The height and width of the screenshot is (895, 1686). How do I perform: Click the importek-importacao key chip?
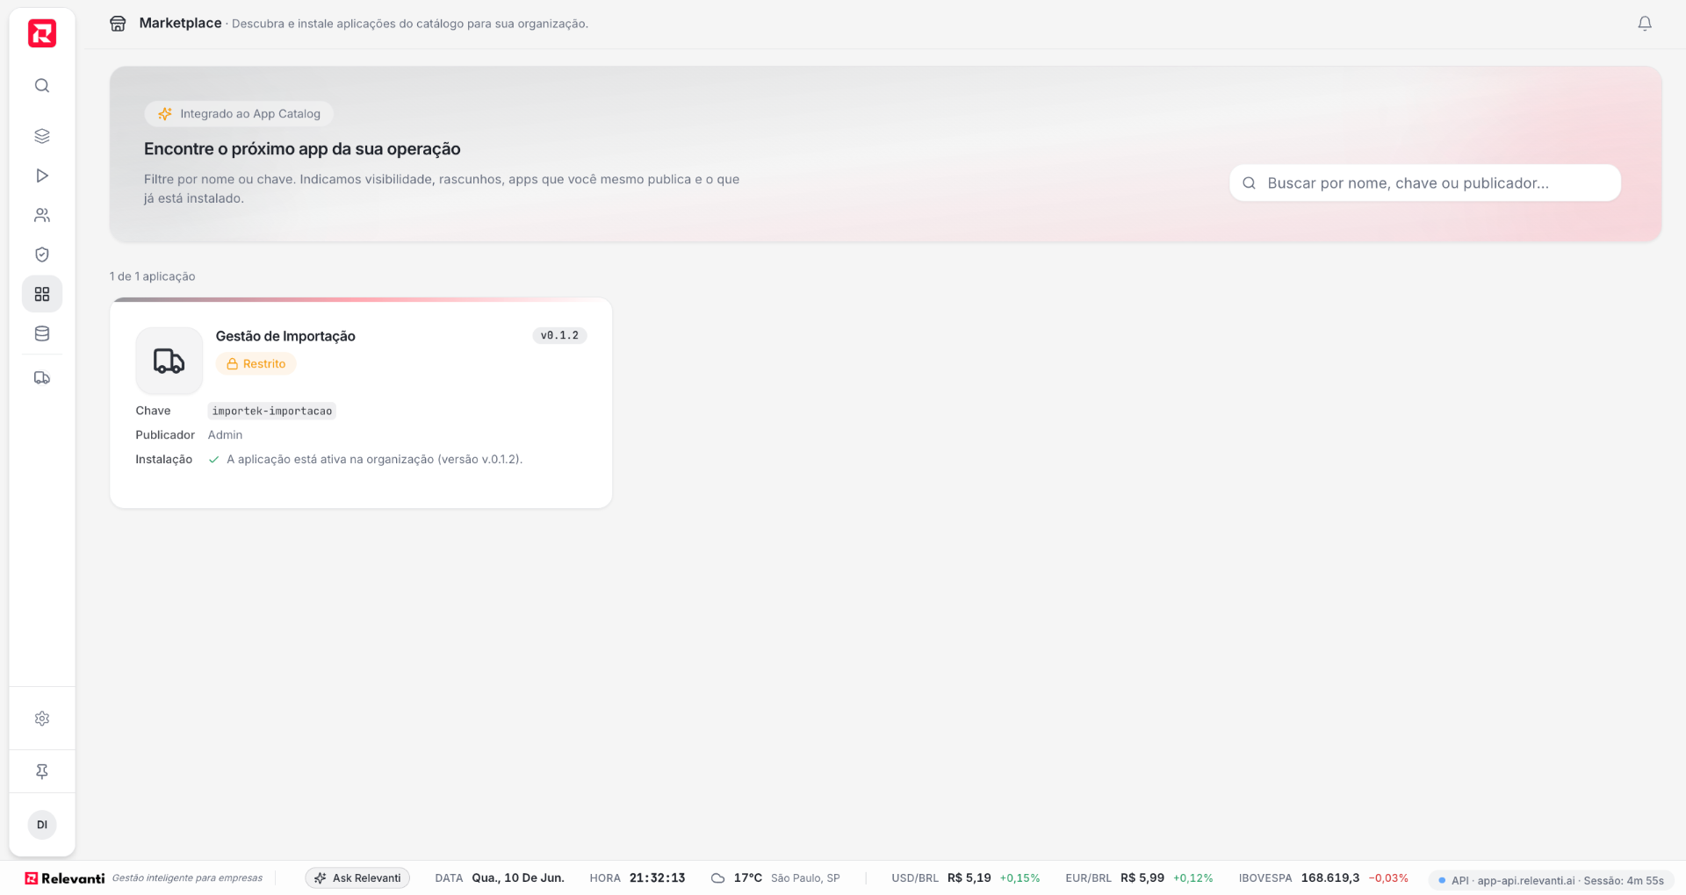[272, 411]
